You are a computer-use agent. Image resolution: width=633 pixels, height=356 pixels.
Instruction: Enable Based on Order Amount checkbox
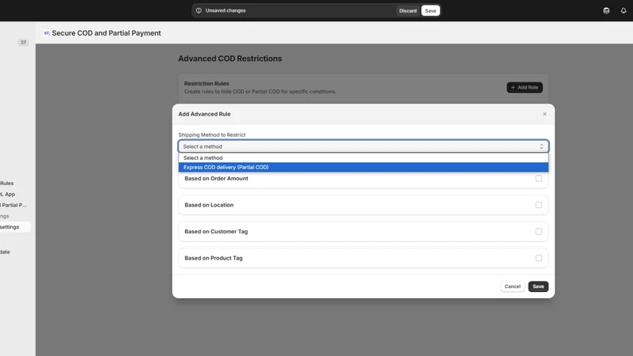point(539,178)
